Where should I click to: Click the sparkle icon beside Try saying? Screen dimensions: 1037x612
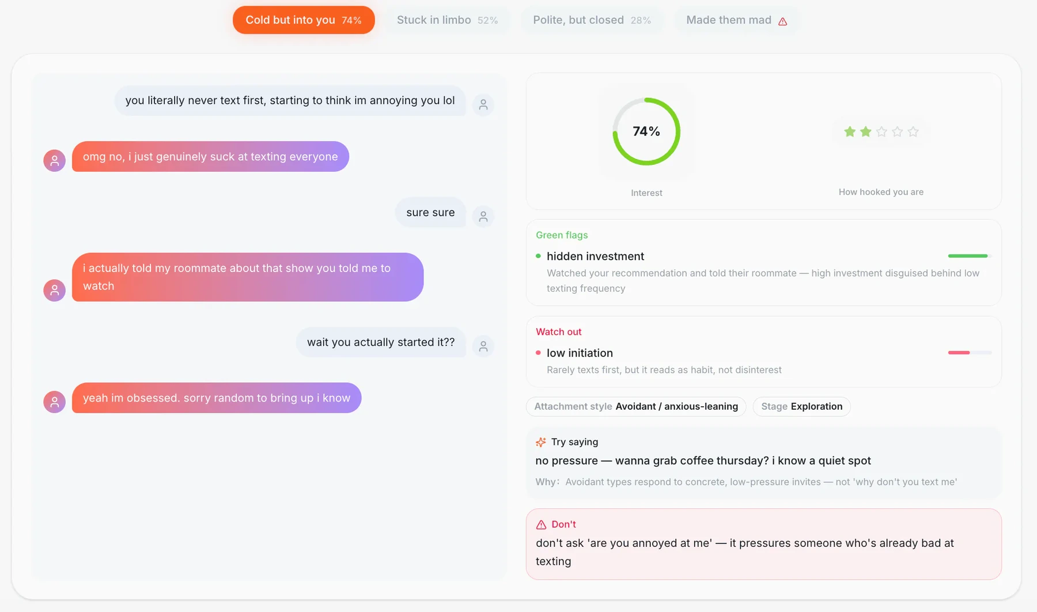click(540, 442)
